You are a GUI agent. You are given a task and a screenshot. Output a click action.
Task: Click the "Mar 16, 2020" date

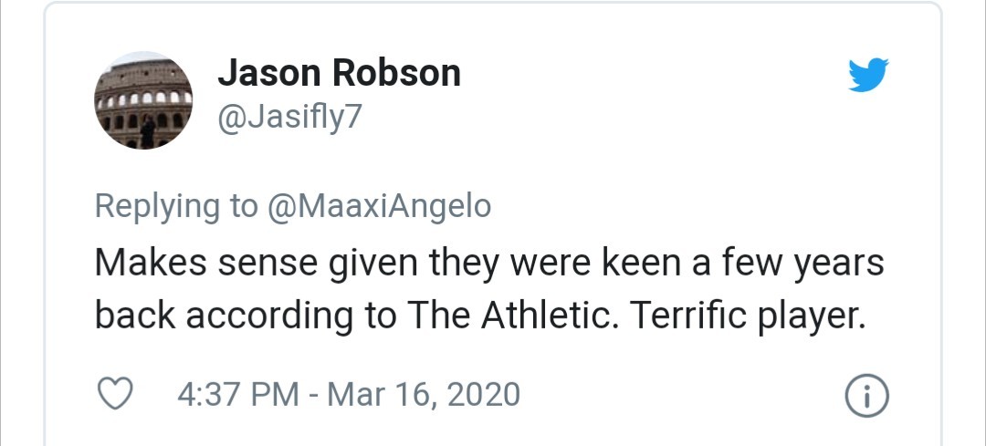click(424, 395)
